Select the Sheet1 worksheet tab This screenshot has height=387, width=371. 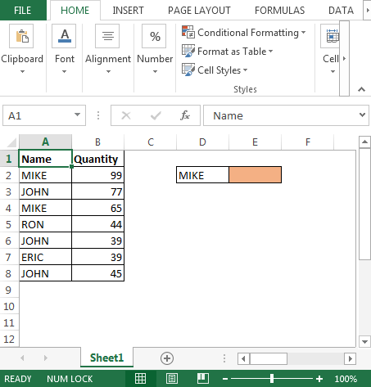coord(106,358)
